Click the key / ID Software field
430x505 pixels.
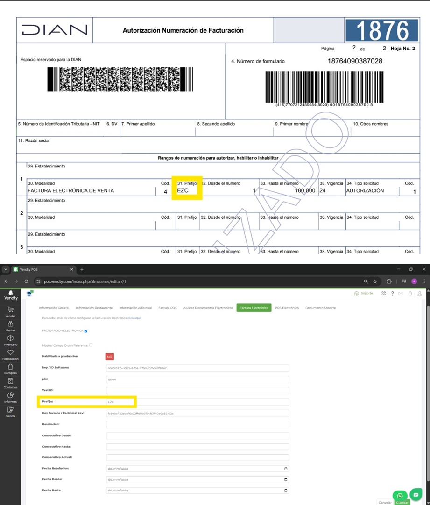[x=197, y=368]
